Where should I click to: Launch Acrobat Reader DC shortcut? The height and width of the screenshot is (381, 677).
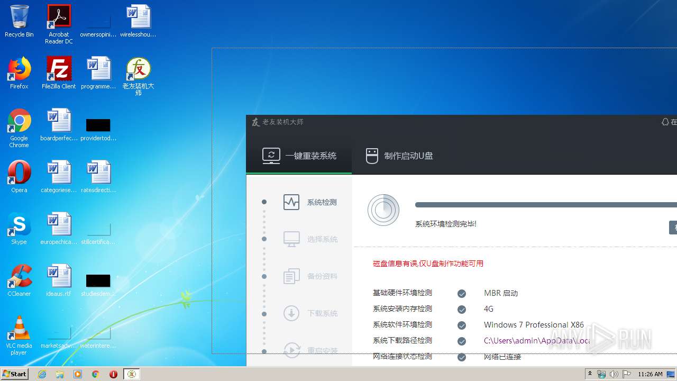pyautogui.click(x=59, y=24)
